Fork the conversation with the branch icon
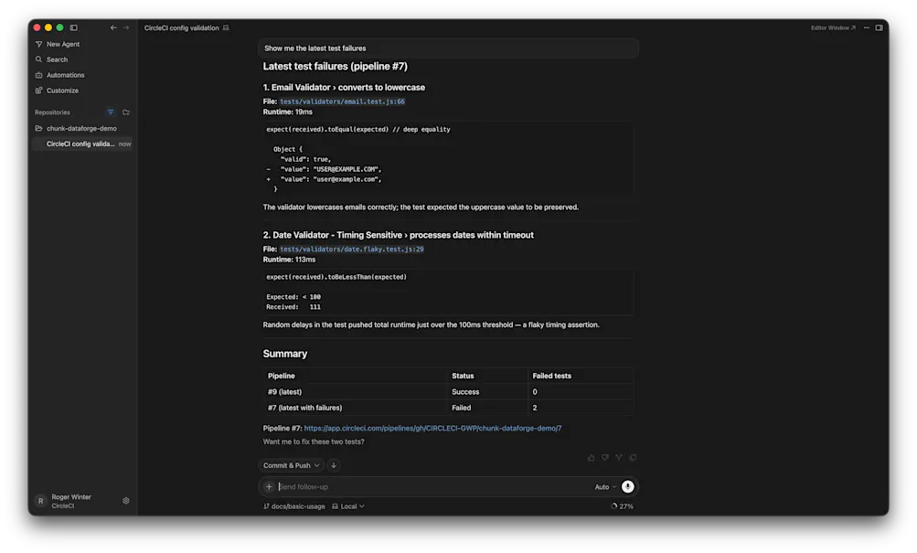Viewport: 917px width, 553px height. [x=619, y=458]
